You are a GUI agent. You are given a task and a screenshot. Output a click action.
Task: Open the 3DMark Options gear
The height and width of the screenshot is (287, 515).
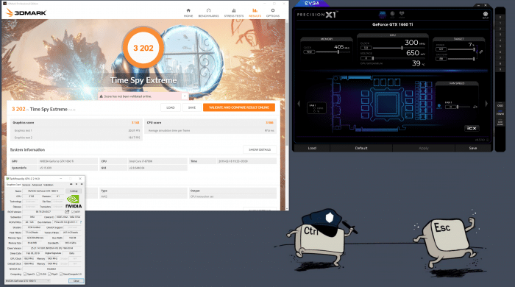273,13
